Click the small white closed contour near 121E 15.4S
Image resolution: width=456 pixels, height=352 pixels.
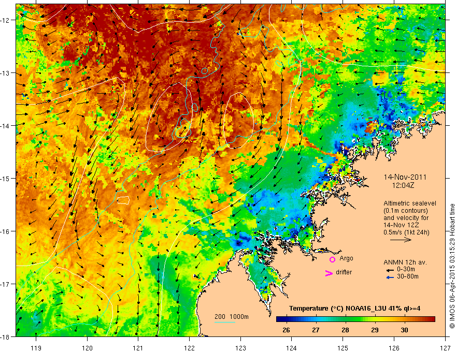tap(123, 200)
